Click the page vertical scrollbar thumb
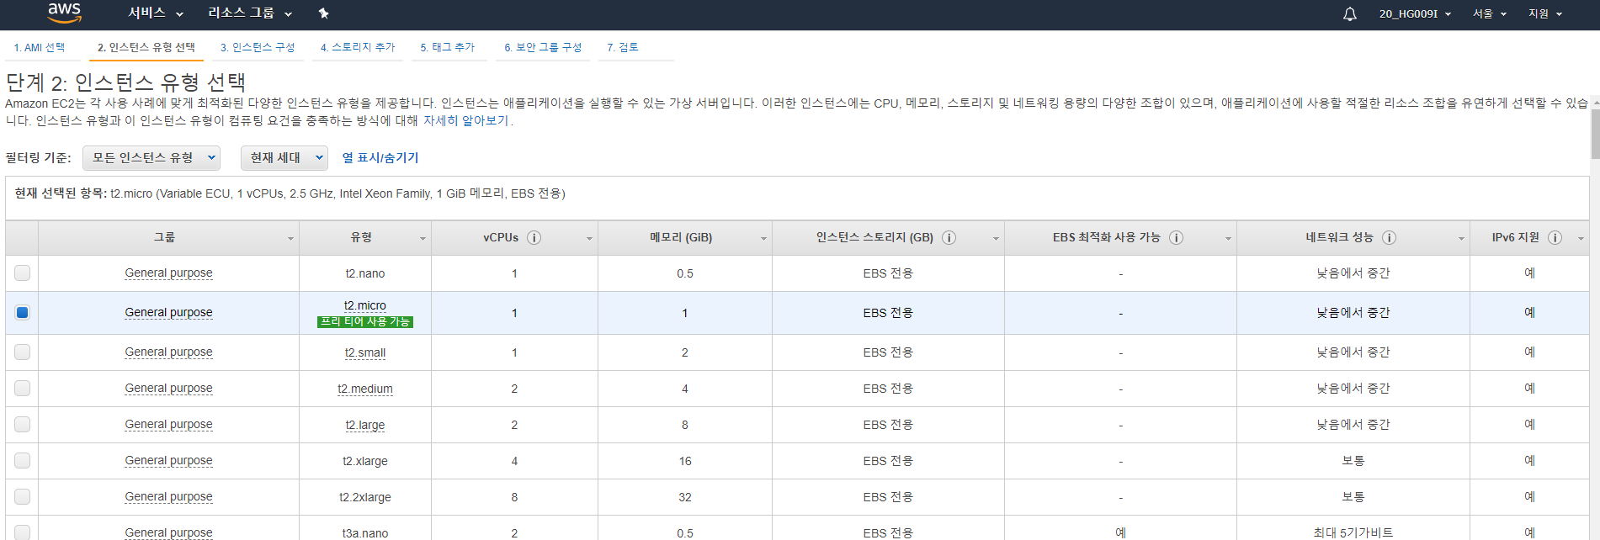1600x540 pixels. pos(1595,135)
